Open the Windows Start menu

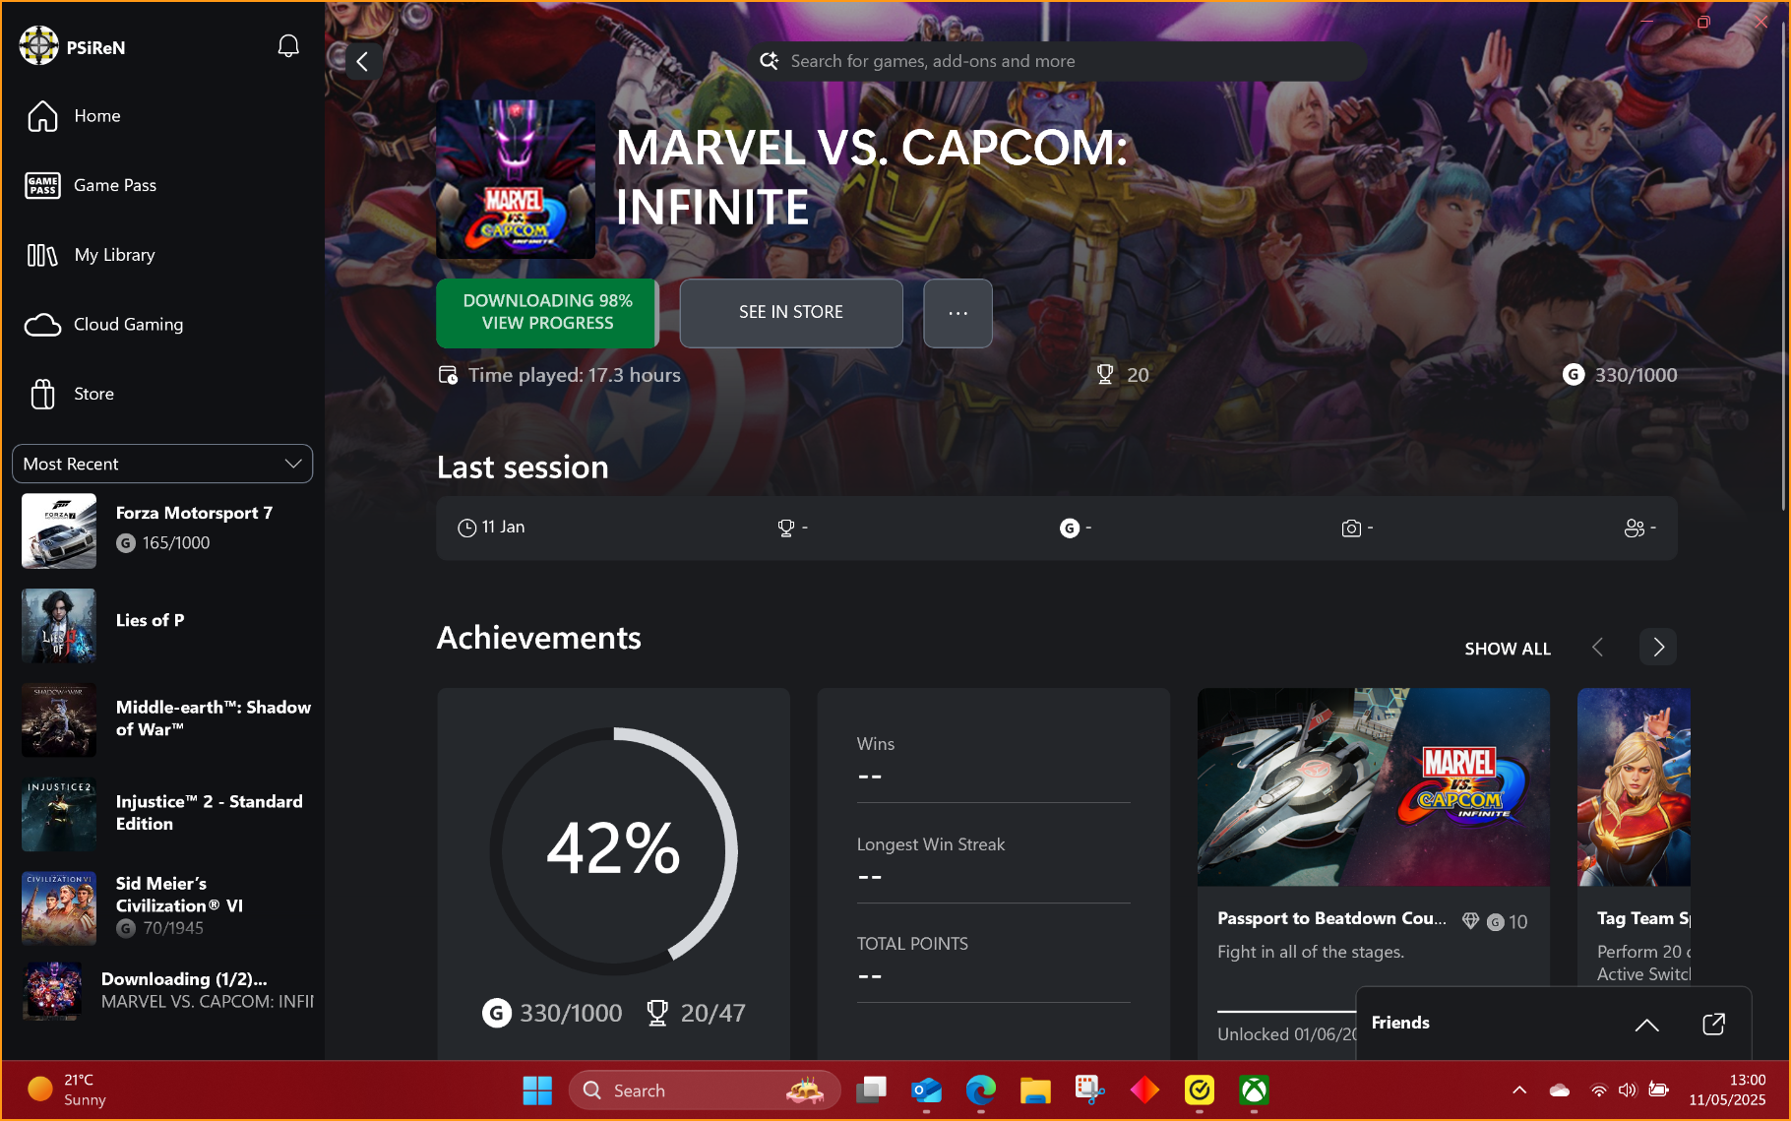click(x=537, y=1090)
